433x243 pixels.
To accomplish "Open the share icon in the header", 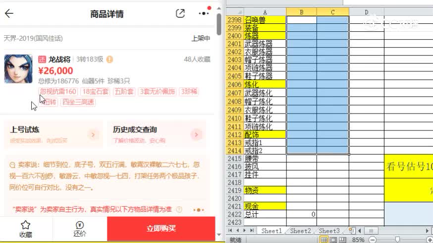I will pyautogui.click(x=180, y=13).
